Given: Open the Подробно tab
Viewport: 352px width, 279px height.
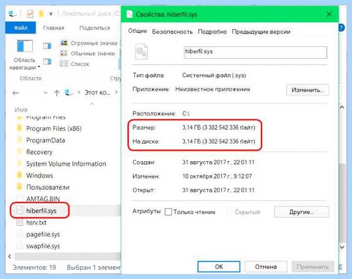Looking at the screenshot, I should 212,32.
